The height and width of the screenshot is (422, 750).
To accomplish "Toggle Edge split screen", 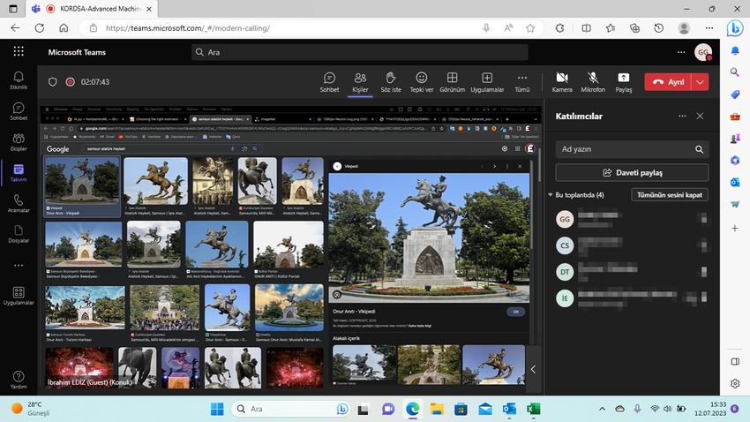I will coord(587,28).
